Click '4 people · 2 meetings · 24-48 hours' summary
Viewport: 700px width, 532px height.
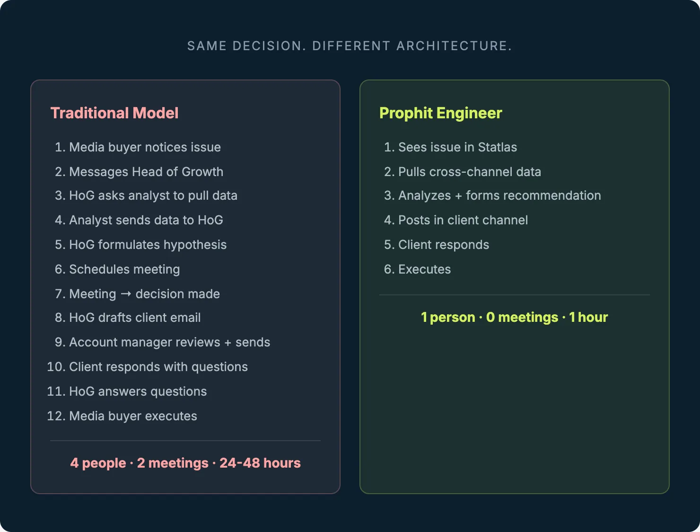(x=185, y=463)
